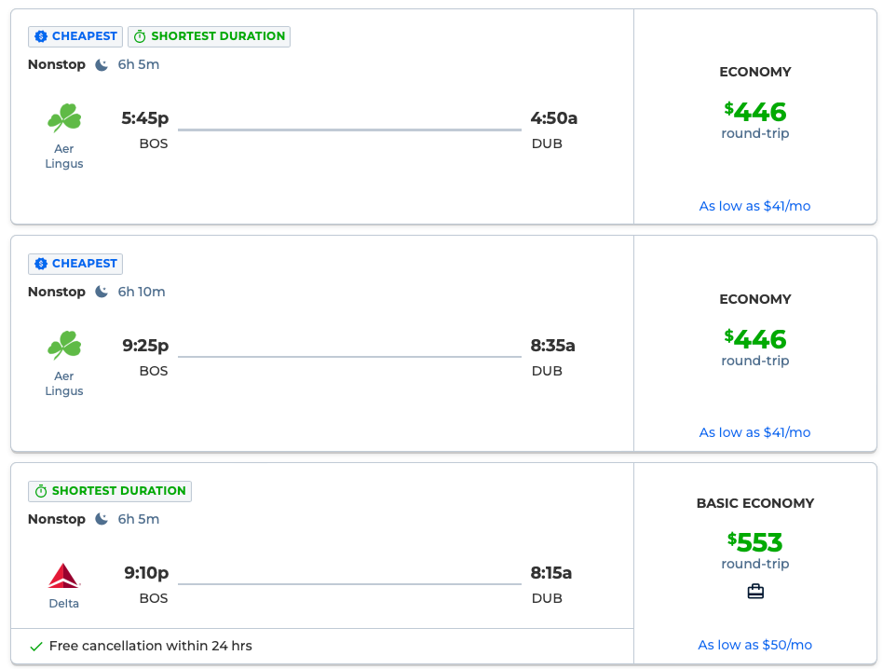Click Shortest Duration badge on first flight
This screenshot has width=883, height=669.
click(x=209, y=36)
